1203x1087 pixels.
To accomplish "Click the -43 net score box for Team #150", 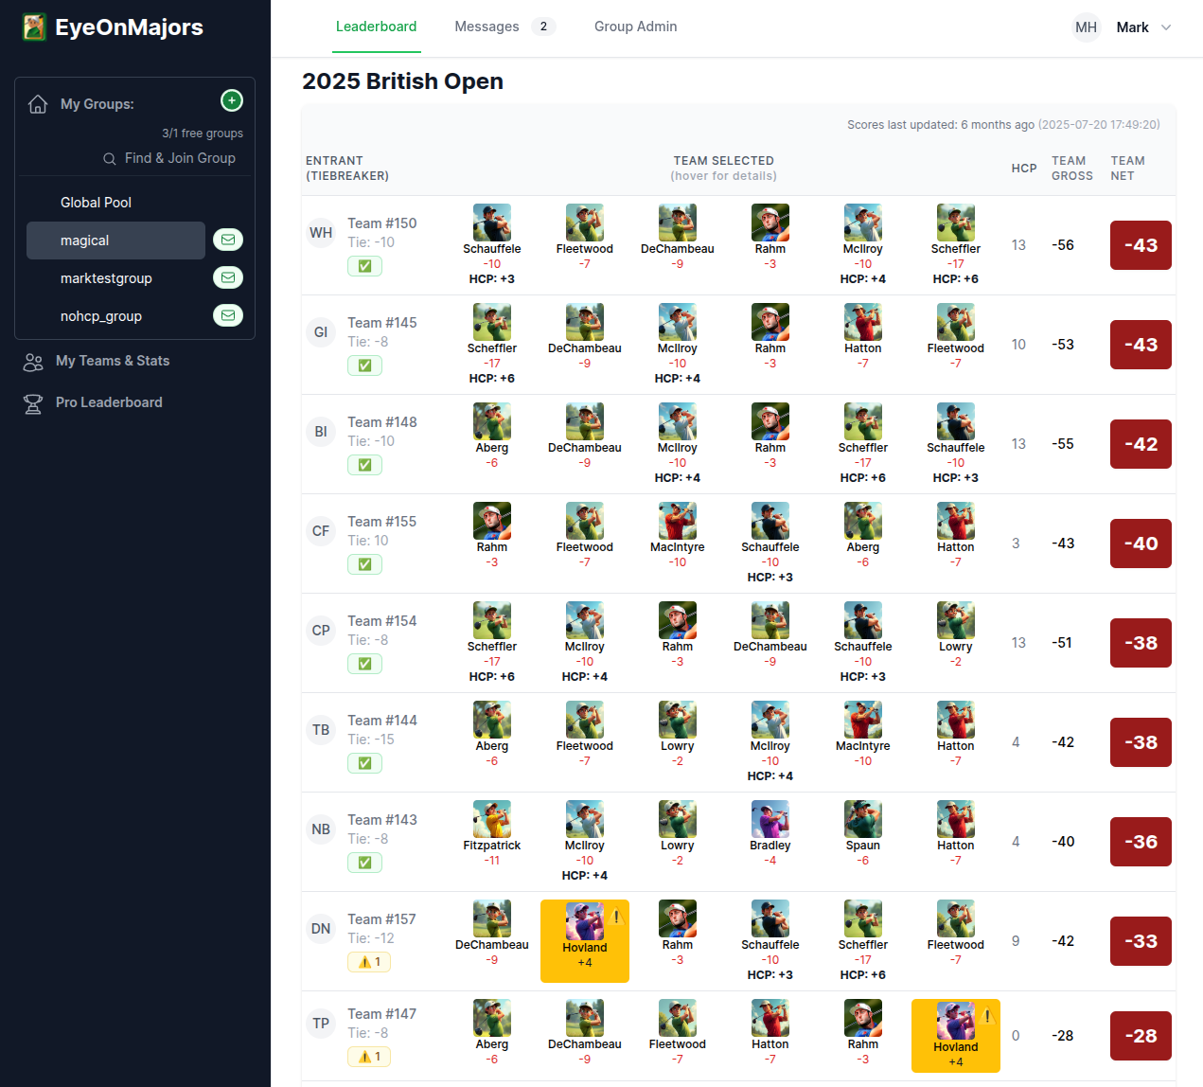I will point(1140,245).
